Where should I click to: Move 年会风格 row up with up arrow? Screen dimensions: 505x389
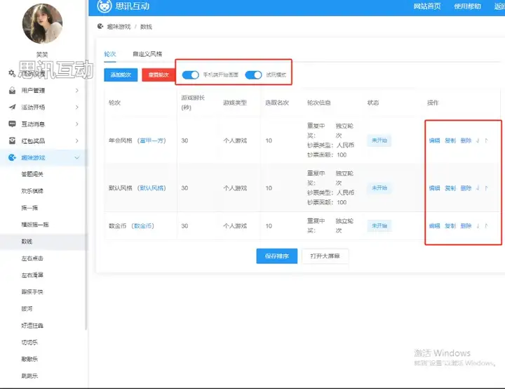(486, 140)
